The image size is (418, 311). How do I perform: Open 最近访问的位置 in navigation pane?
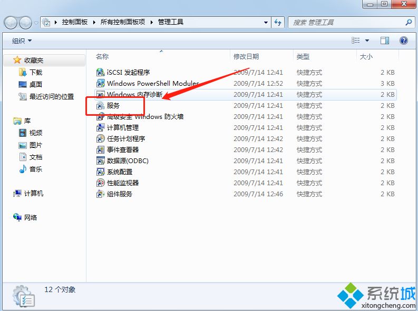tap(46, 97)
